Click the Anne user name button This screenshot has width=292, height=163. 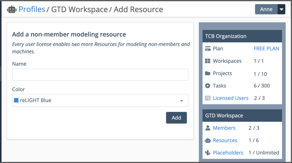(x=266, y=9)
